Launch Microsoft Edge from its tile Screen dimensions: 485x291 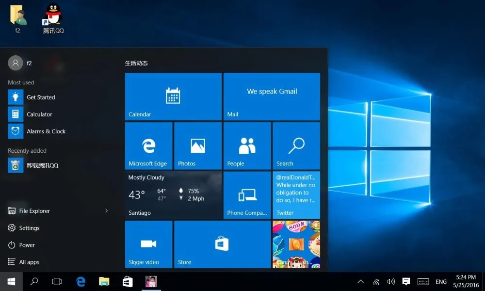point(148,145)
